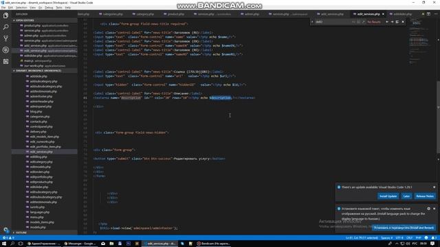Click the split editor icon

pyautogui.click(x=428, y=14)
